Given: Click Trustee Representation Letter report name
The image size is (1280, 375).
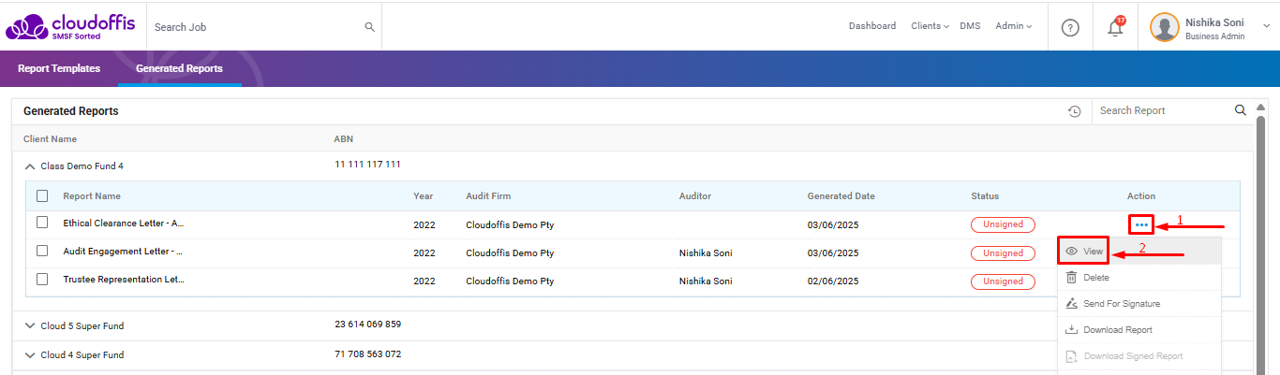Looking at the screenshot, I should 123,280.
